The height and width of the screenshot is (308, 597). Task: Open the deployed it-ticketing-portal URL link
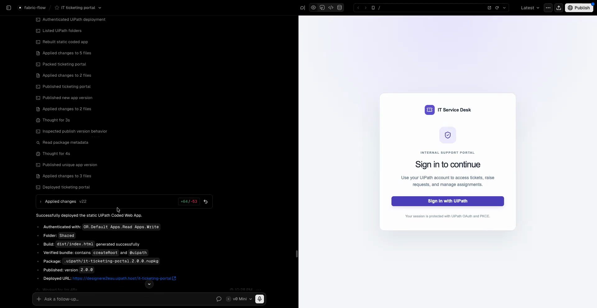pos(122,279)
